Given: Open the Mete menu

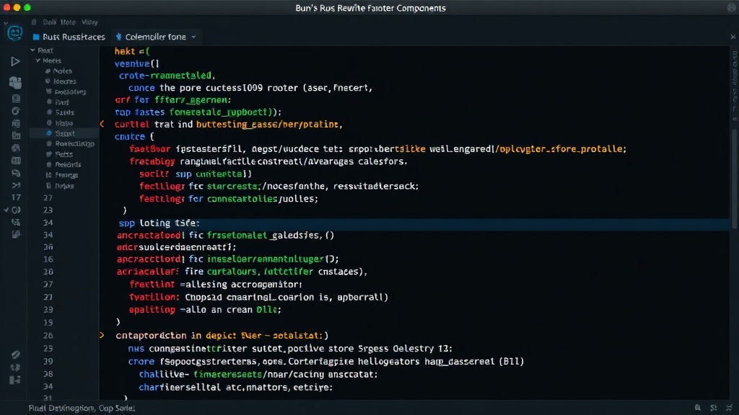Looking at the screenshot, I should tap(68, 22).
